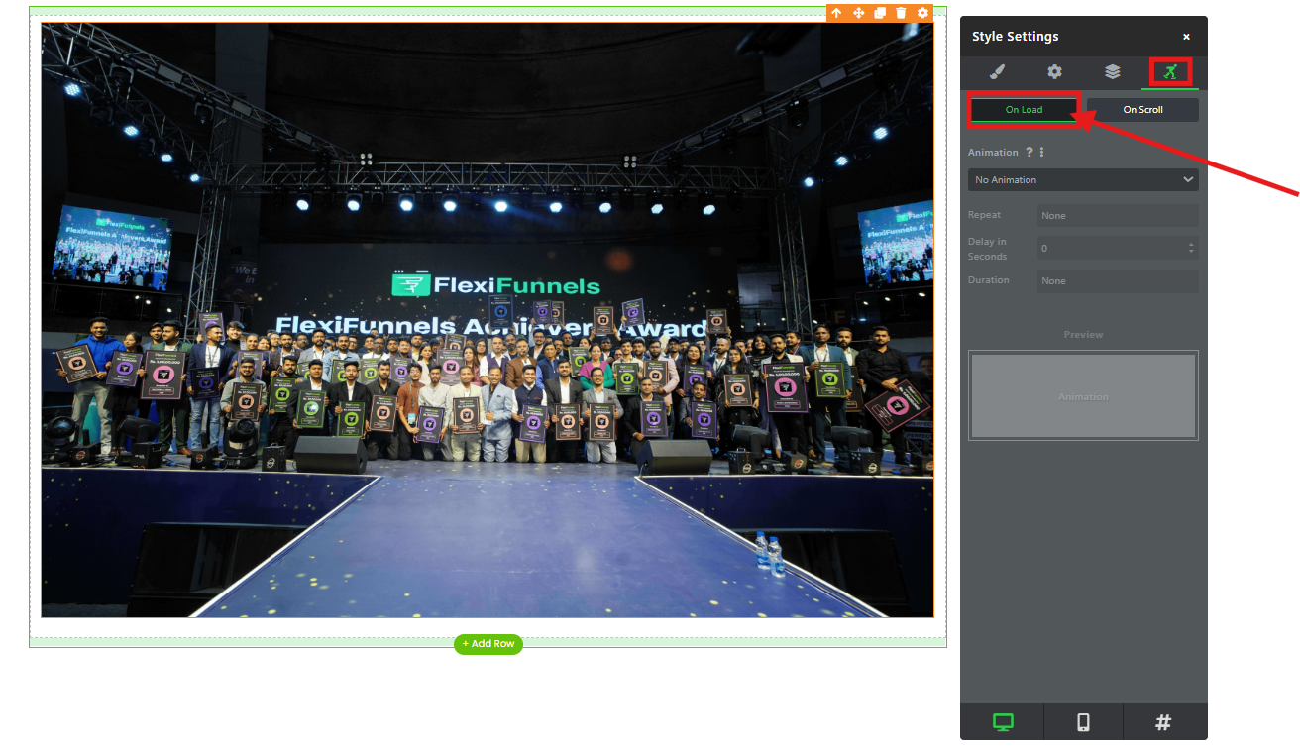Click the Delay in Seconds input field
The image size is (1300, 755).
pos(1118,249)
